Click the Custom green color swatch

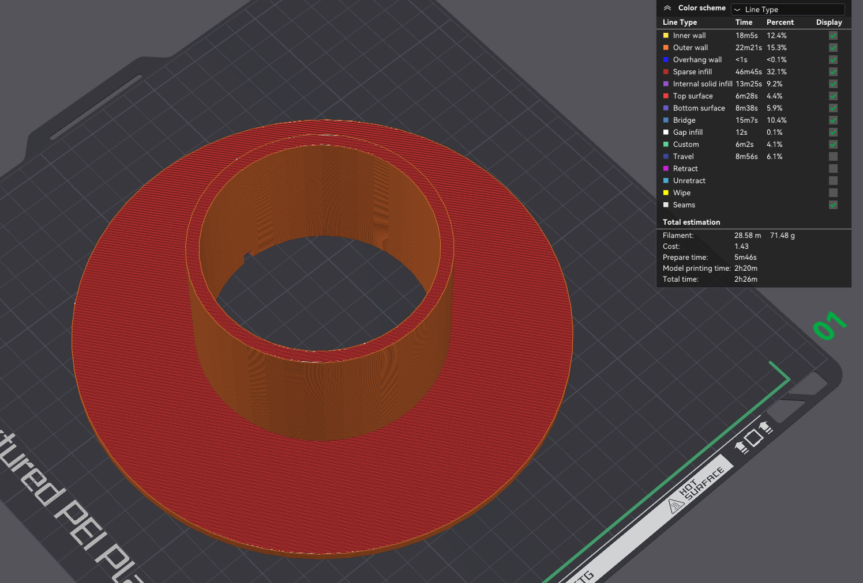(666, 144)
